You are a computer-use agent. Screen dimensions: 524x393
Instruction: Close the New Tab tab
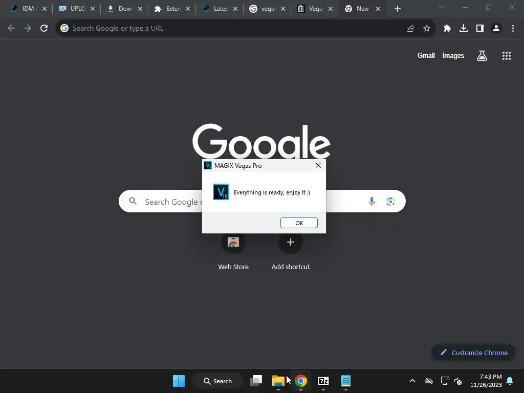tap(378, 9)
